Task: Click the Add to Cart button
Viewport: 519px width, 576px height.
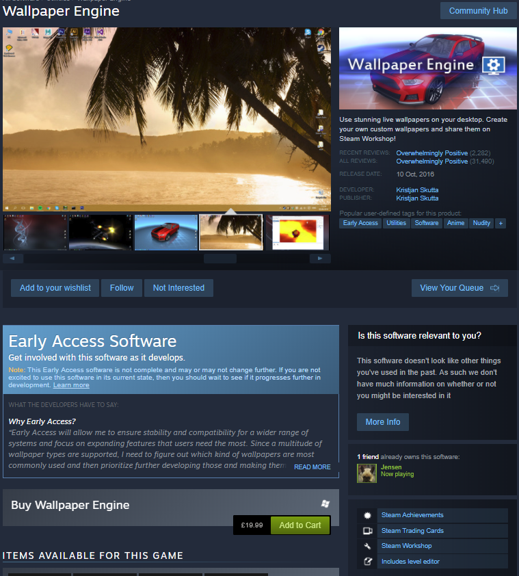Action: pos(300,525)
